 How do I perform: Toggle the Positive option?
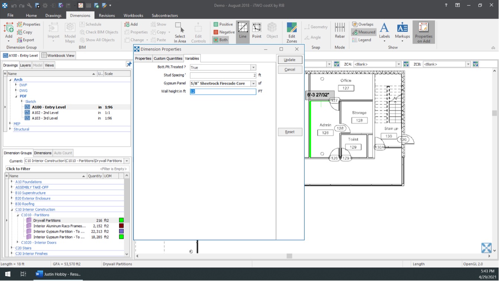tap(223, 24)
